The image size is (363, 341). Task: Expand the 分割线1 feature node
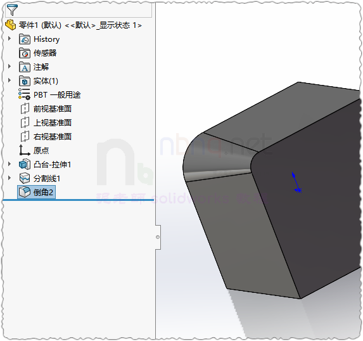[x=10, y=178]
